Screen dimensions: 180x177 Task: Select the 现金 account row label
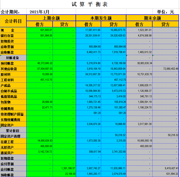point(13,30)
